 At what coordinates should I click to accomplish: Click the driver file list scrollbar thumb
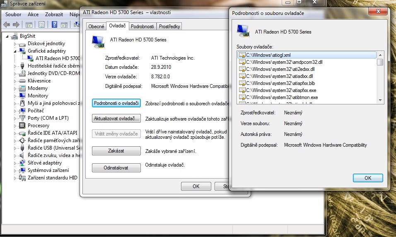click(x=380, y=62)
